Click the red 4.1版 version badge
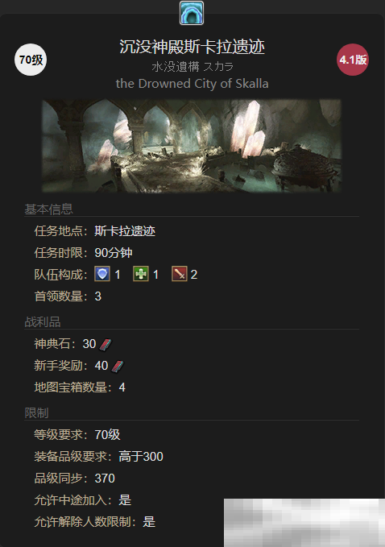This screenshot has width=385, height=547. point(353,60)
